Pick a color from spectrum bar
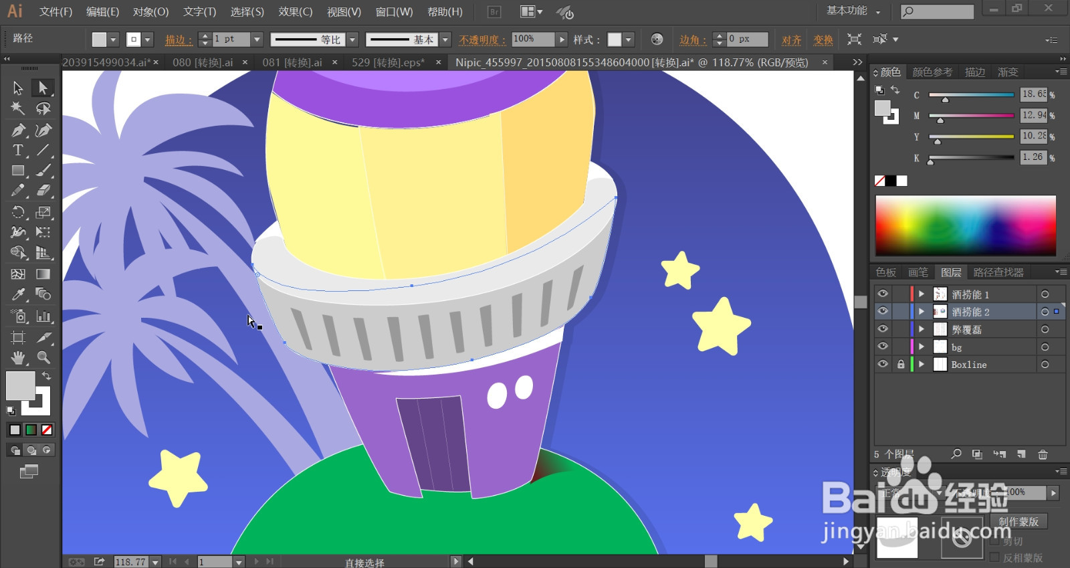 point(966,225)
